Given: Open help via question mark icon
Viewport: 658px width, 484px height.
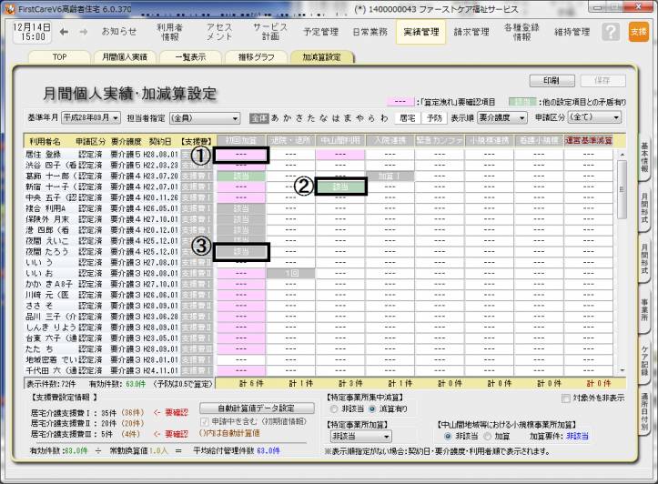Looking at the screenshot, I should point(612,32).
